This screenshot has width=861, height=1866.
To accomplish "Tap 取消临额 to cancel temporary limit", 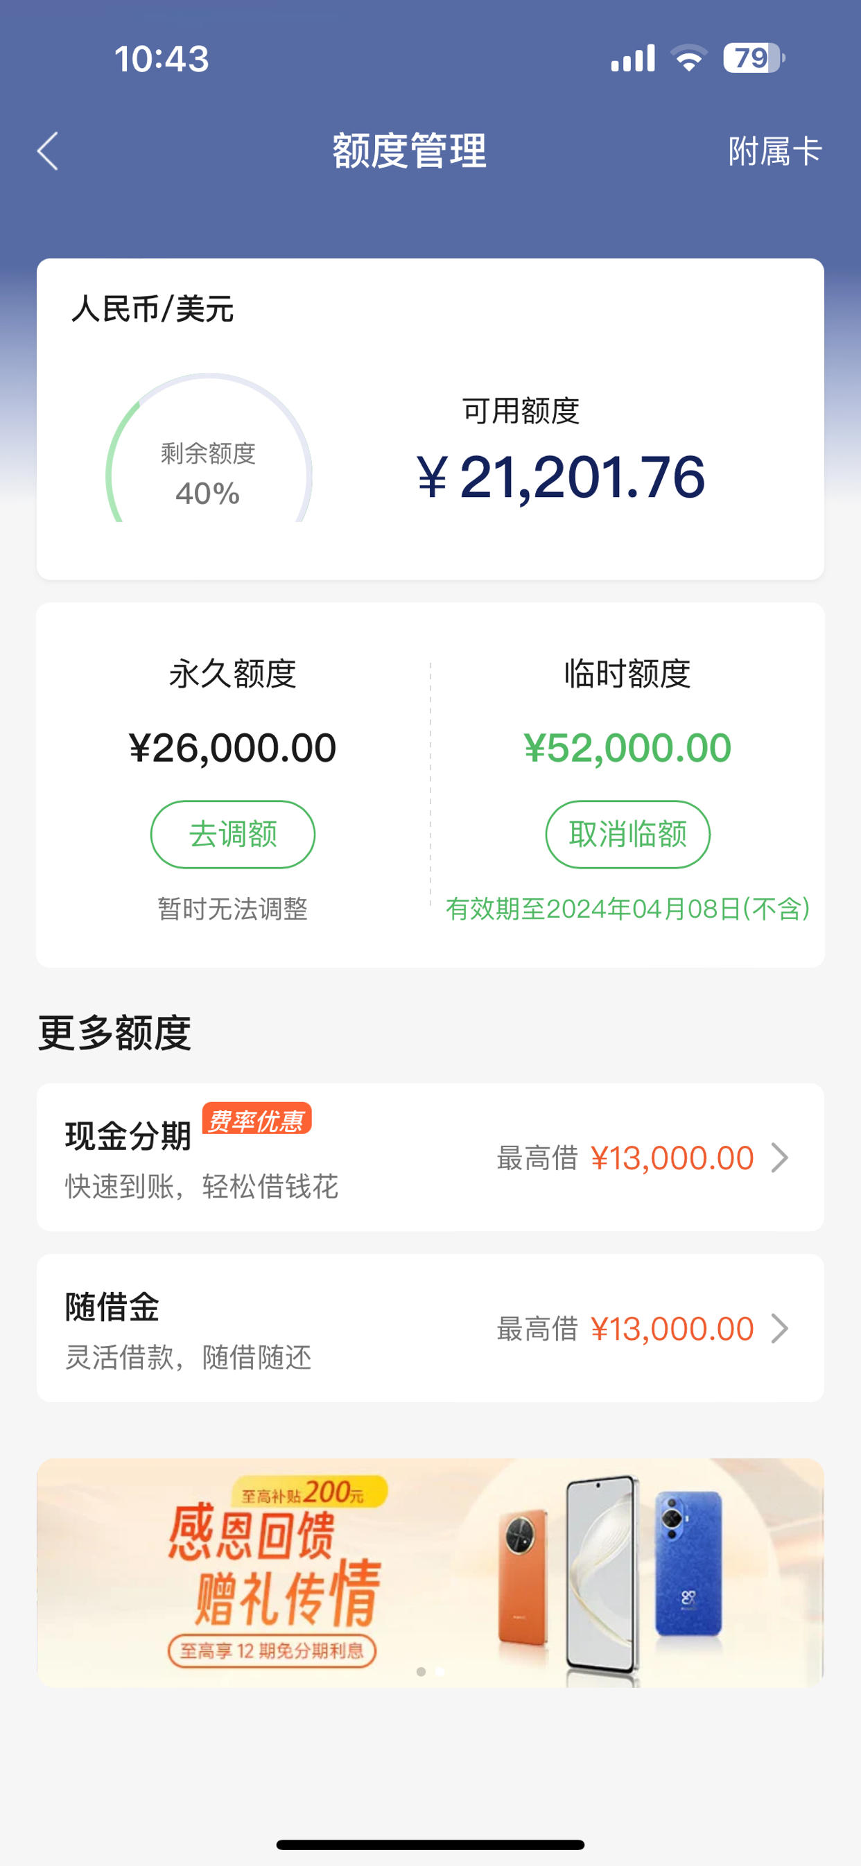I will [x=627, y=834].
